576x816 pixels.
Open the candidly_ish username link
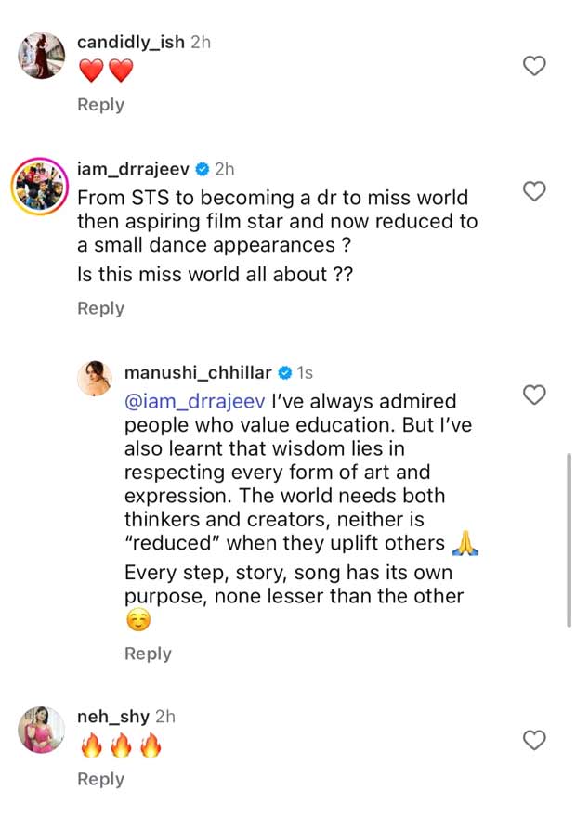click(130, 43)
